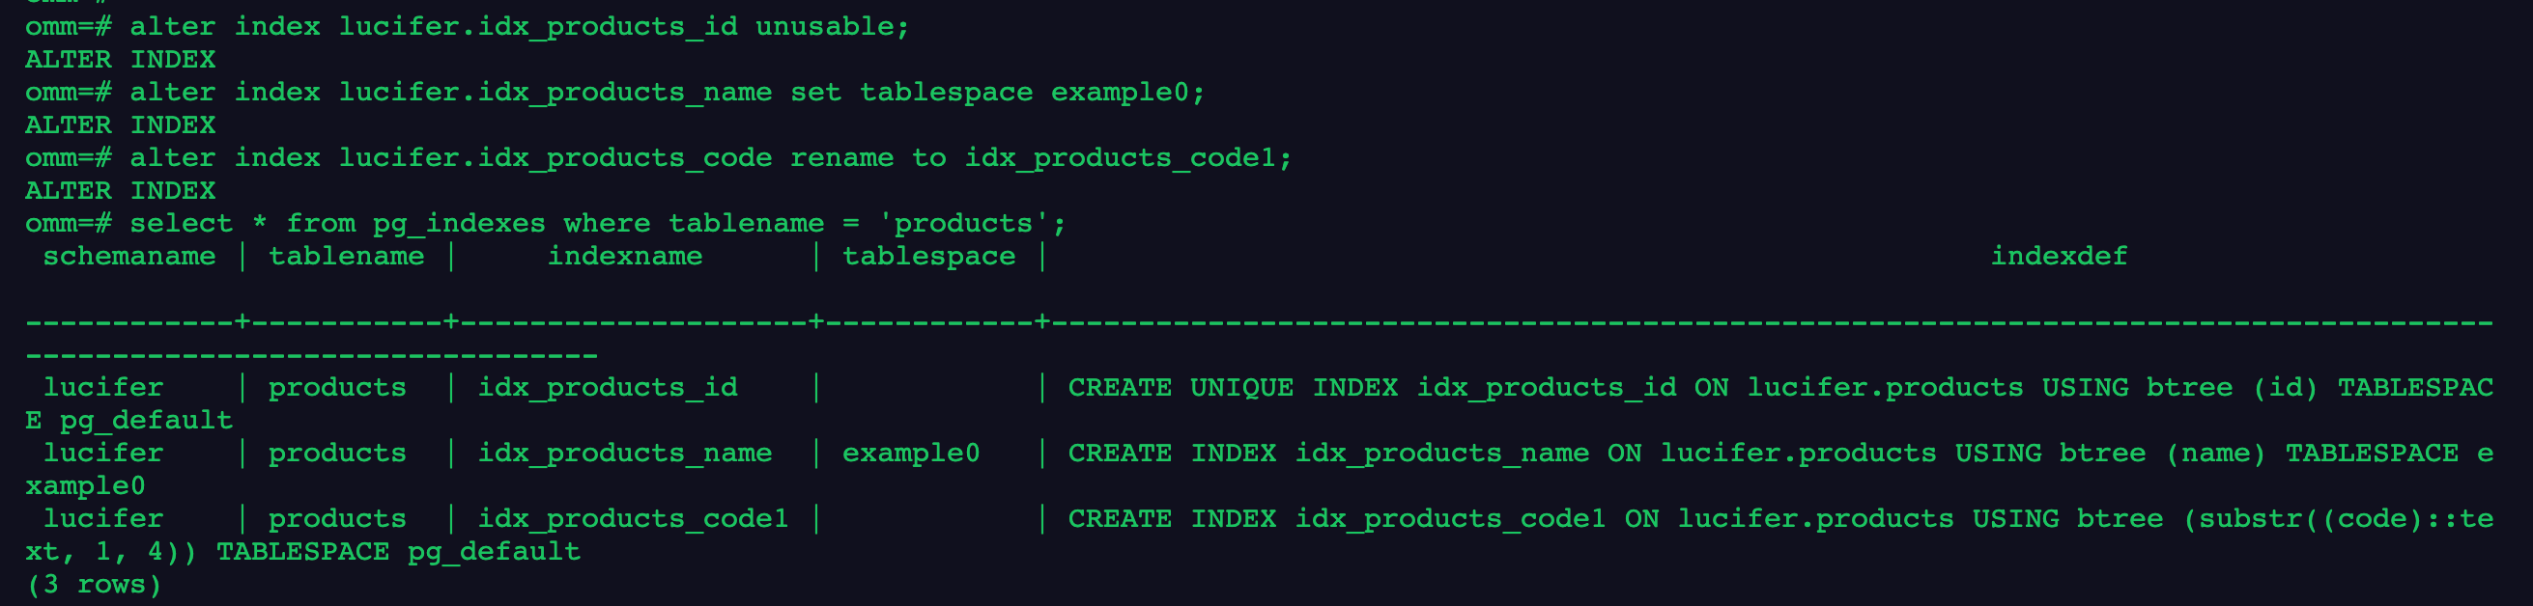Click the 'indexname' column header
Screen dimensions: 2533x606
coord(624,257)
